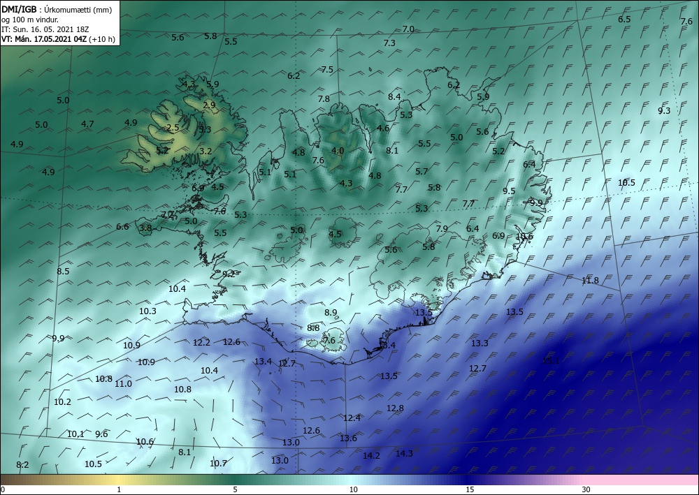This screenshot has height=495, width=699.
Task: Click the 8.5 value on the map
Action: point(64,271)
